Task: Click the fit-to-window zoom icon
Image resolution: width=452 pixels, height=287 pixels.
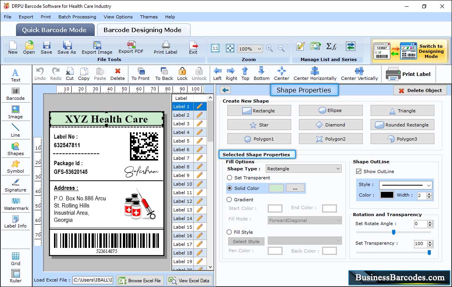Action: tap(230, 48)
